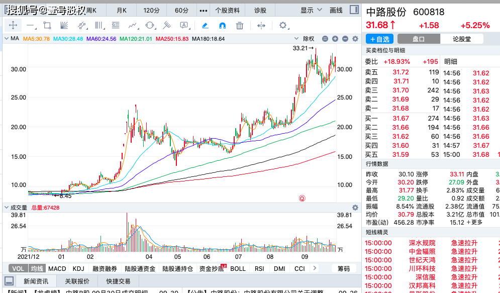Open the 快捷交易 tab
Viewport: 500px width, 293px height.
pos(118,281)
